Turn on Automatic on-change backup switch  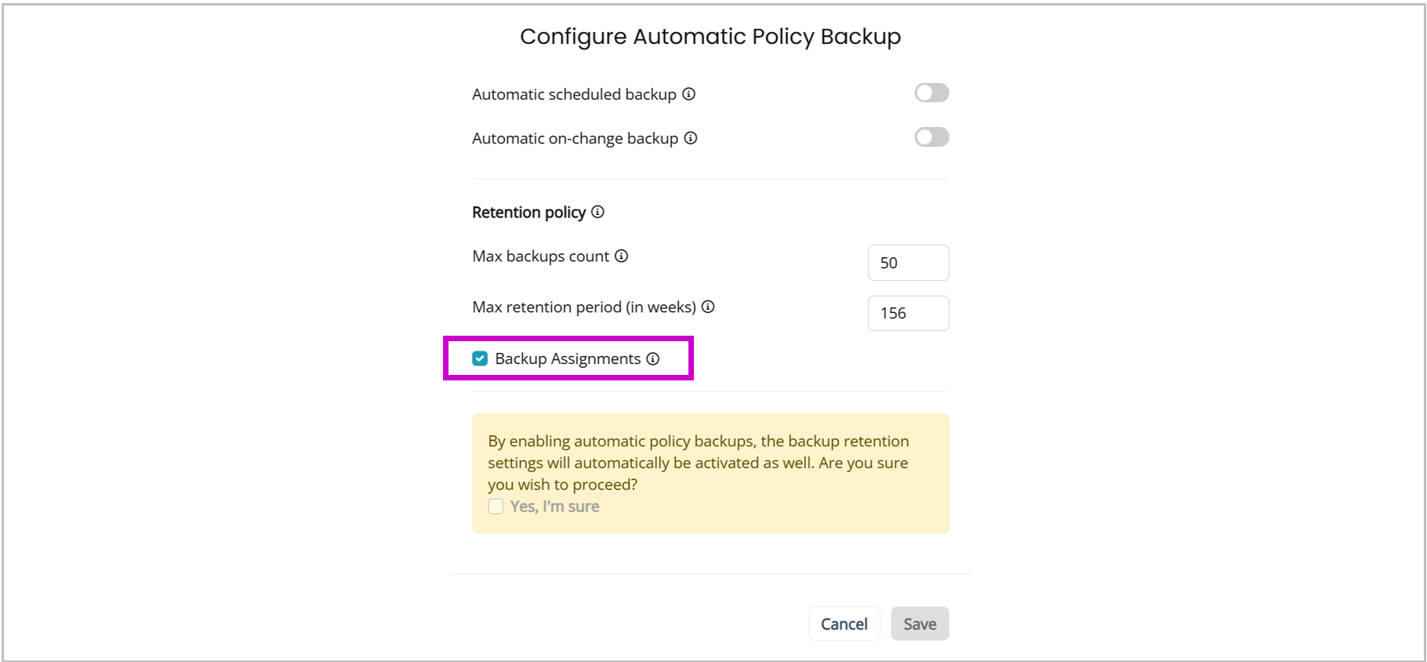[x=931, y=137]
